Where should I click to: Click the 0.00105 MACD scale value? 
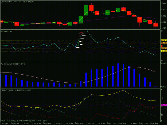pos(164,63)
